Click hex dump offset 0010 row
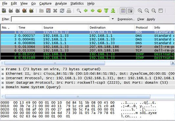 click(x=78, y=106)
